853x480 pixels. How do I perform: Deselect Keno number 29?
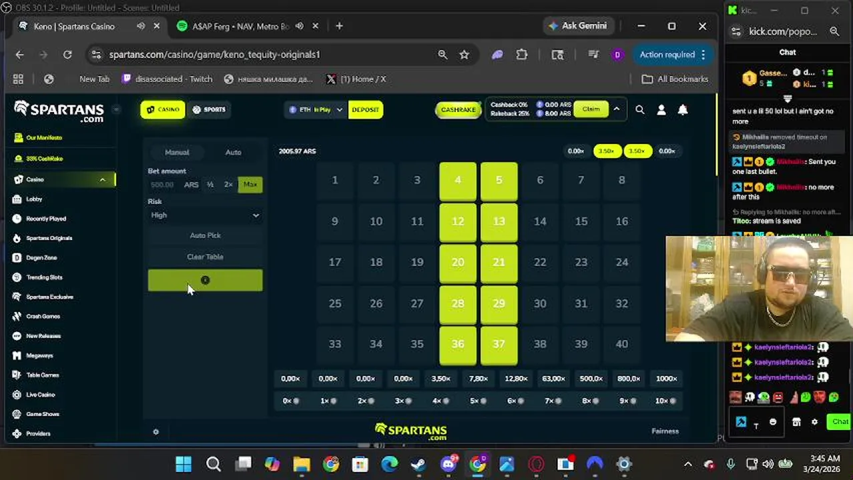coord(499,303)
